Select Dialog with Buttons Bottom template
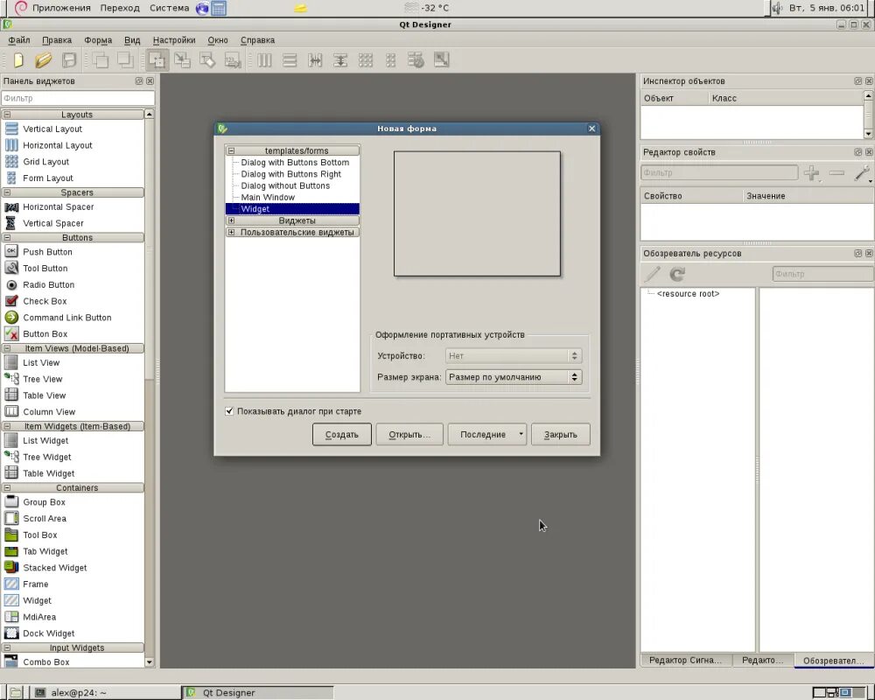This screenshot has height=700, width=875. coord(295,163)
